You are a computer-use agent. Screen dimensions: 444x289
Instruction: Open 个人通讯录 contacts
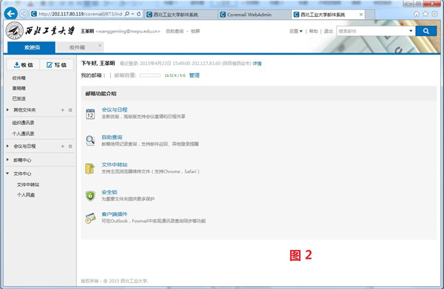click(x=23, y=134)
